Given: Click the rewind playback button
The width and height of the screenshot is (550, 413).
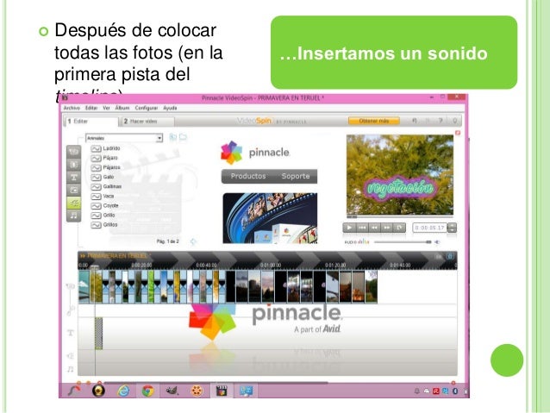Looking at the screenshot, I should point(374,228).
